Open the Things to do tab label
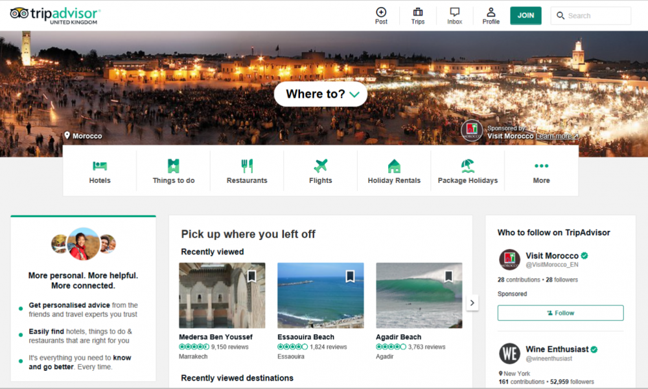The image size is (648, 389). click(x=174, y=181)
